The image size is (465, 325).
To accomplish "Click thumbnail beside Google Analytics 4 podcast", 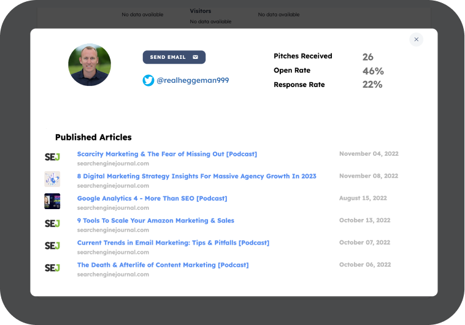I will (52, 201).
